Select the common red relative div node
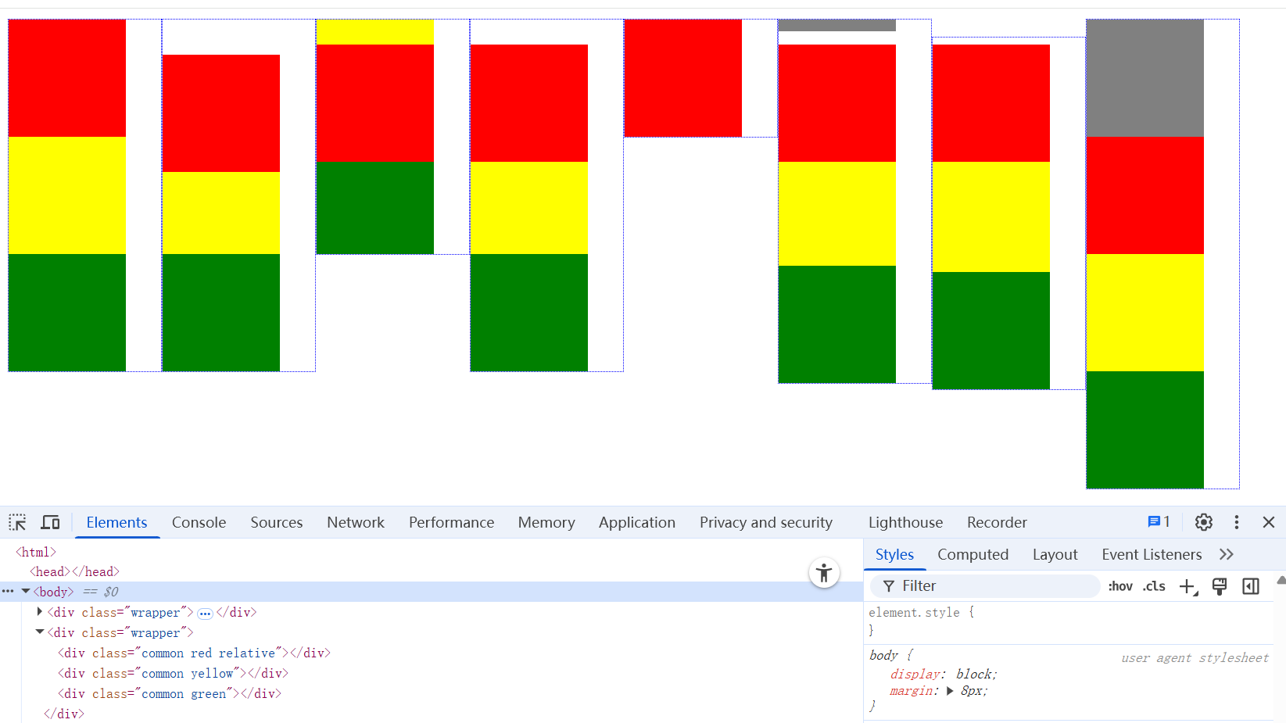This screenshot has width=1286, height=723. pos(194,653)
